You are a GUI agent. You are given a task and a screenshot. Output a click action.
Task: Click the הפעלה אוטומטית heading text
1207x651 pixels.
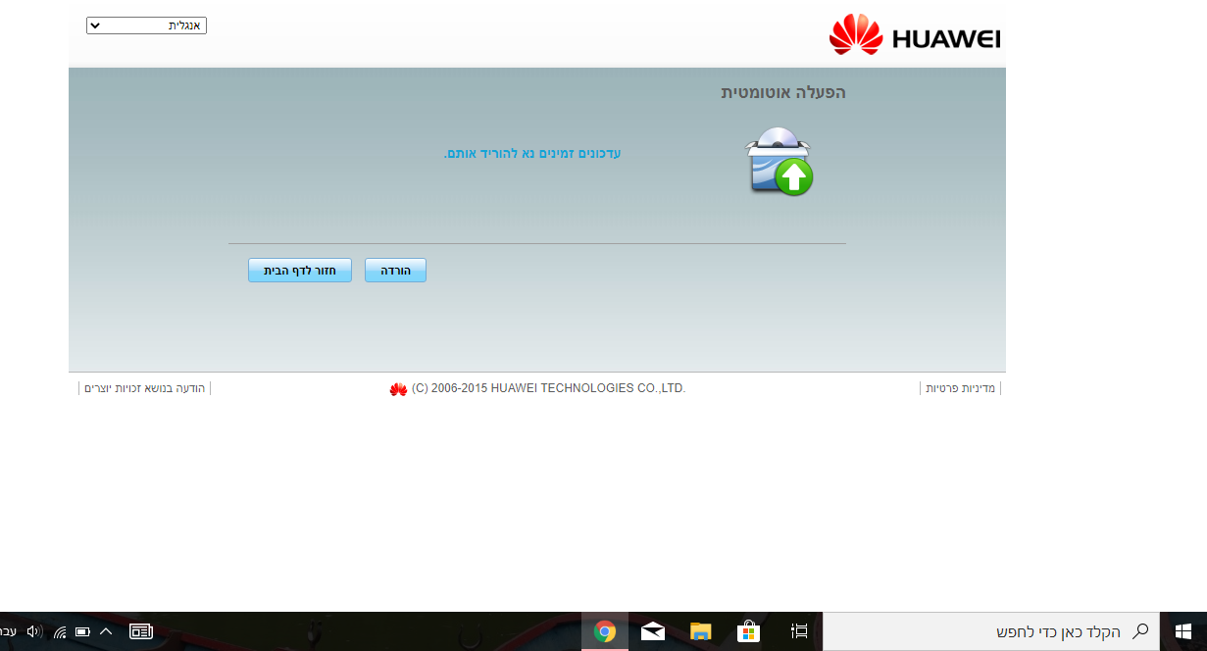(x=783, y=92)
